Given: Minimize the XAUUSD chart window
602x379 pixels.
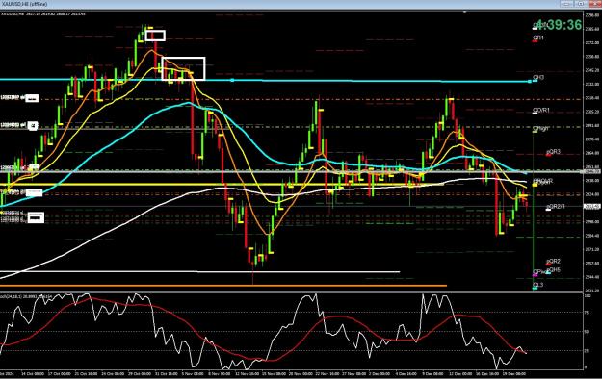Looking at the screenshot, I should tap(567, 4).
